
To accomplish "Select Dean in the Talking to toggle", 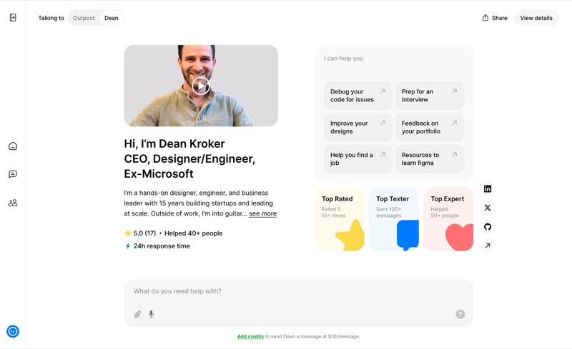I will point(112,18).
